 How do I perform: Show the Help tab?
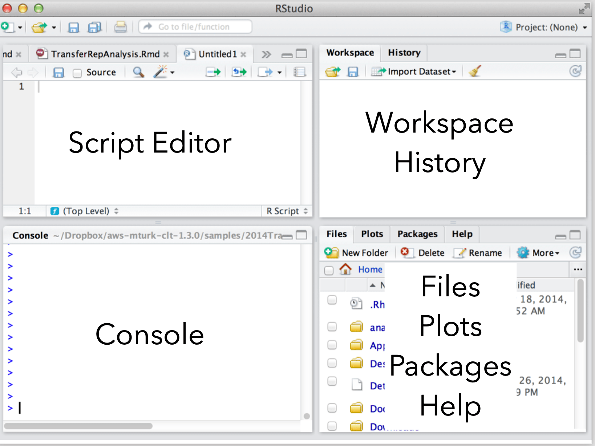[x=462, y=234]
